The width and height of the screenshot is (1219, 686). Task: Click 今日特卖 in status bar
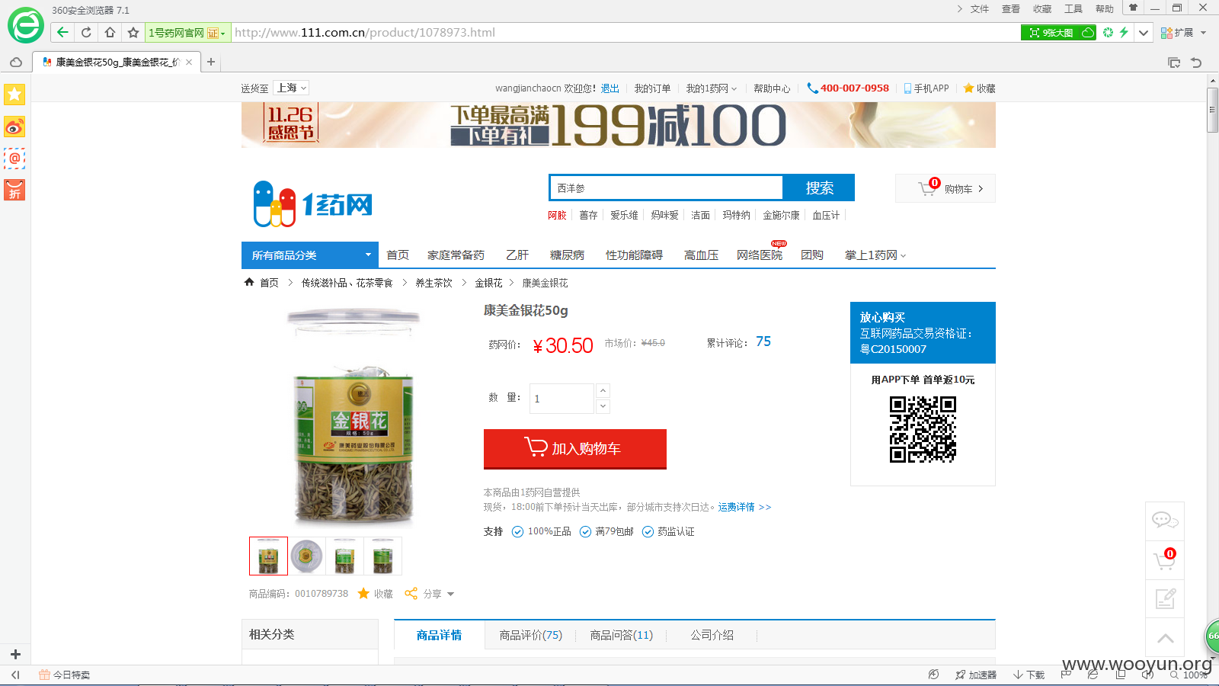65,675
